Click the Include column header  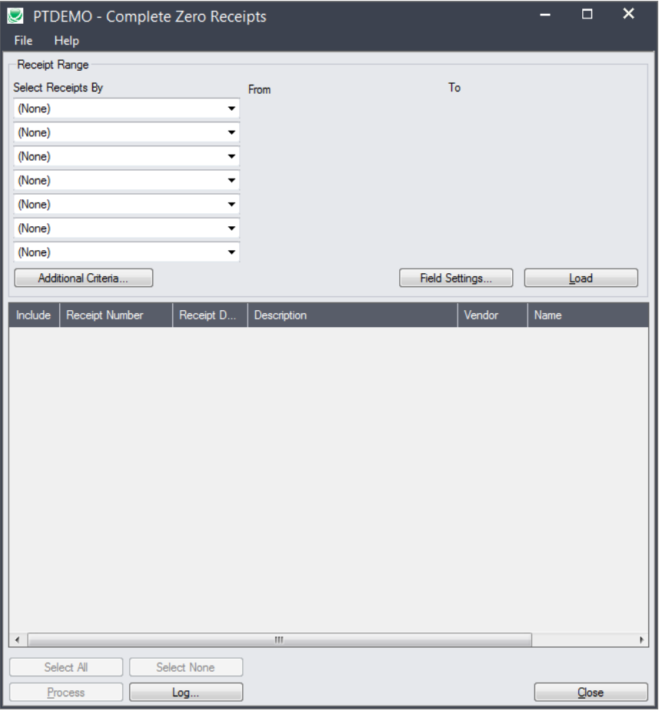point(34,315)
